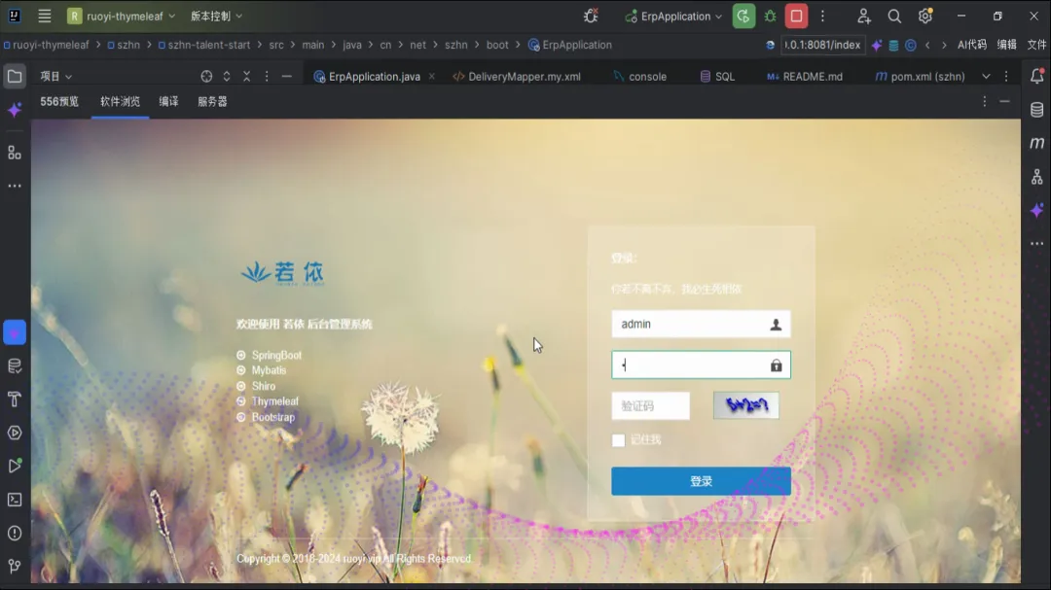Select the 软件浏览 sub-tab
The image size is (1051, 590).
pos(120,102)
